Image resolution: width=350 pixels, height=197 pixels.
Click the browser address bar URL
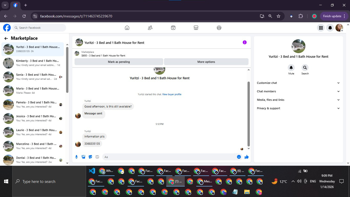76,16
